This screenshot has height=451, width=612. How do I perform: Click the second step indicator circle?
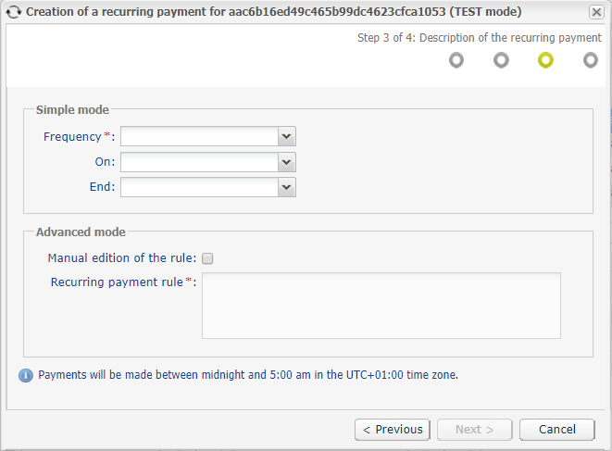[501, 60]
